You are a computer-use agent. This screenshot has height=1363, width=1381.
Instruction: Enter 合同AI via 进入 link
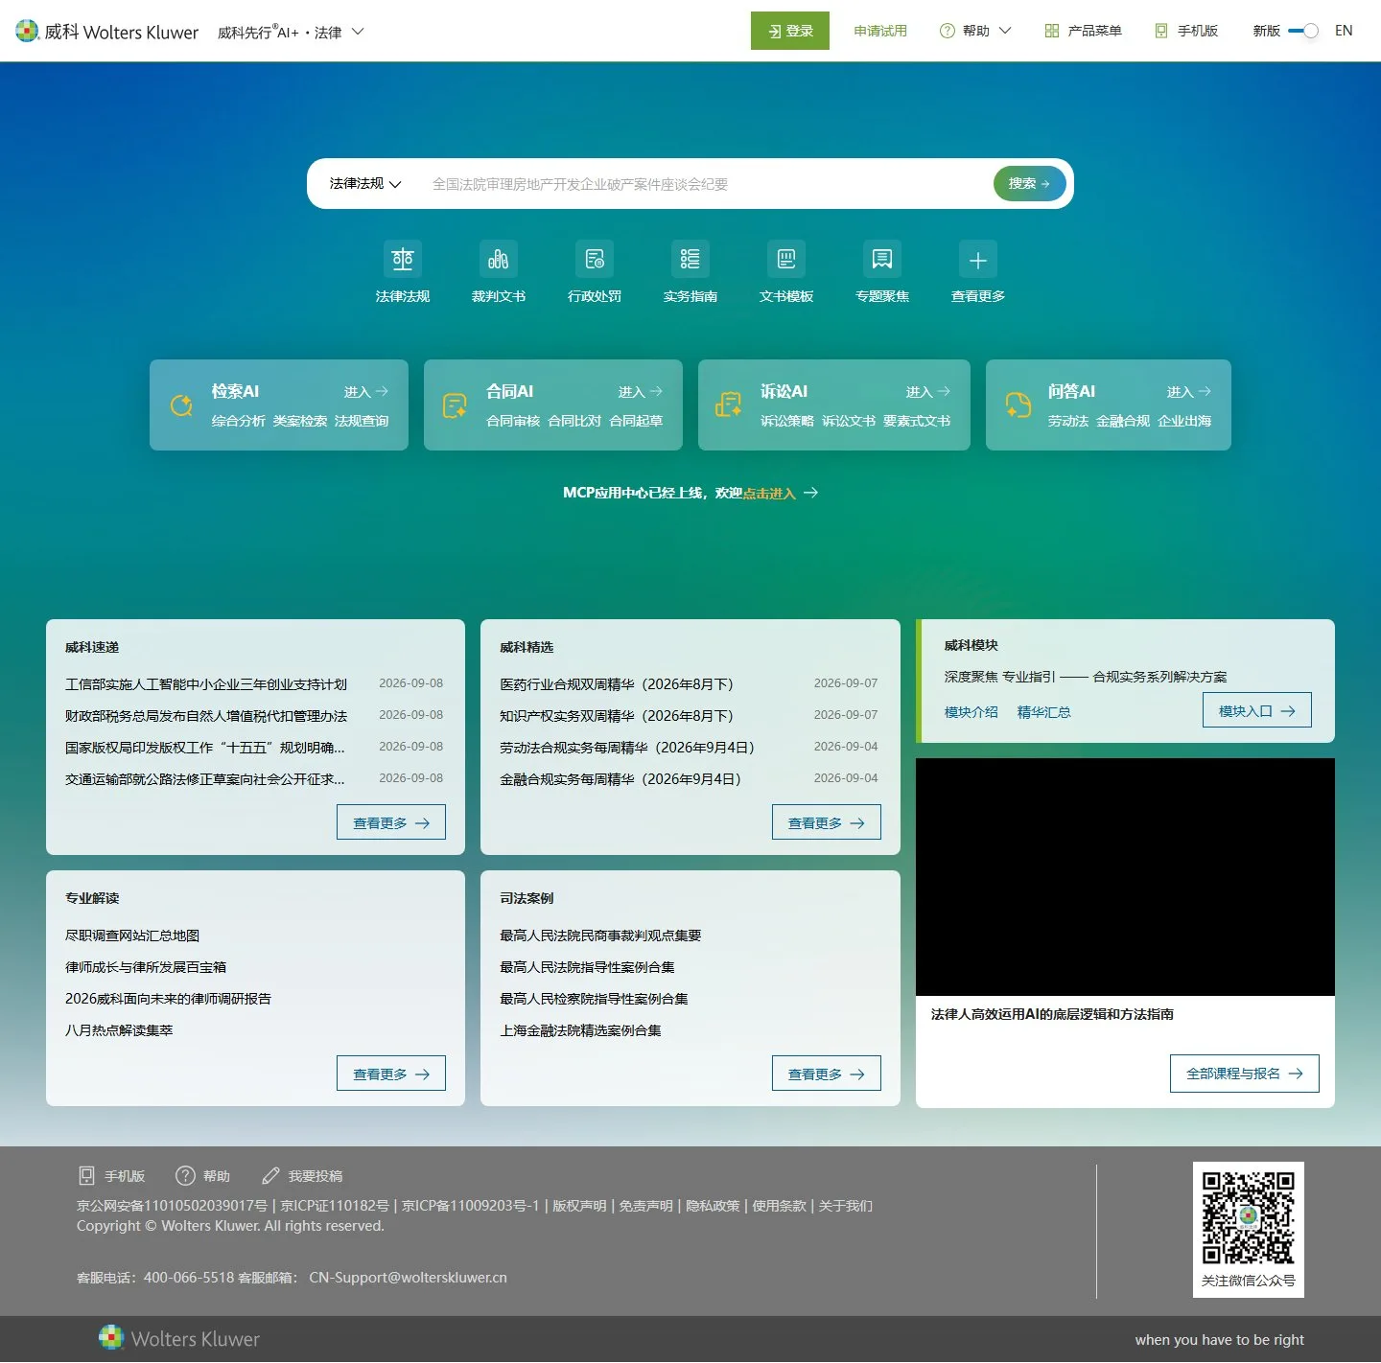tap(641, 392)
